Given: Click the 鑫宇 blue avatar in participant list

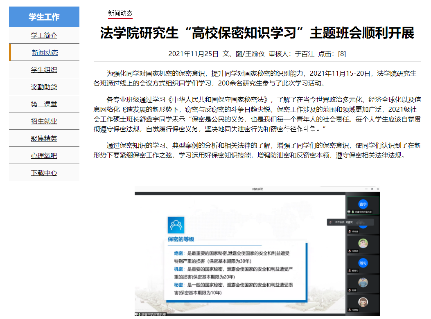Looking at the screenshot, I should pos(363,204).
